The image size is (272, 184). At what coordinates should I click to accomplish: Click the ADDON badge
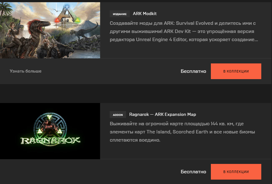point(118,115)
